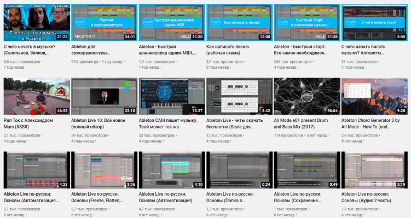Click '1,3 тыс. просмотров' view count
This screenshot has width=411, height=218.
[224, 209]
